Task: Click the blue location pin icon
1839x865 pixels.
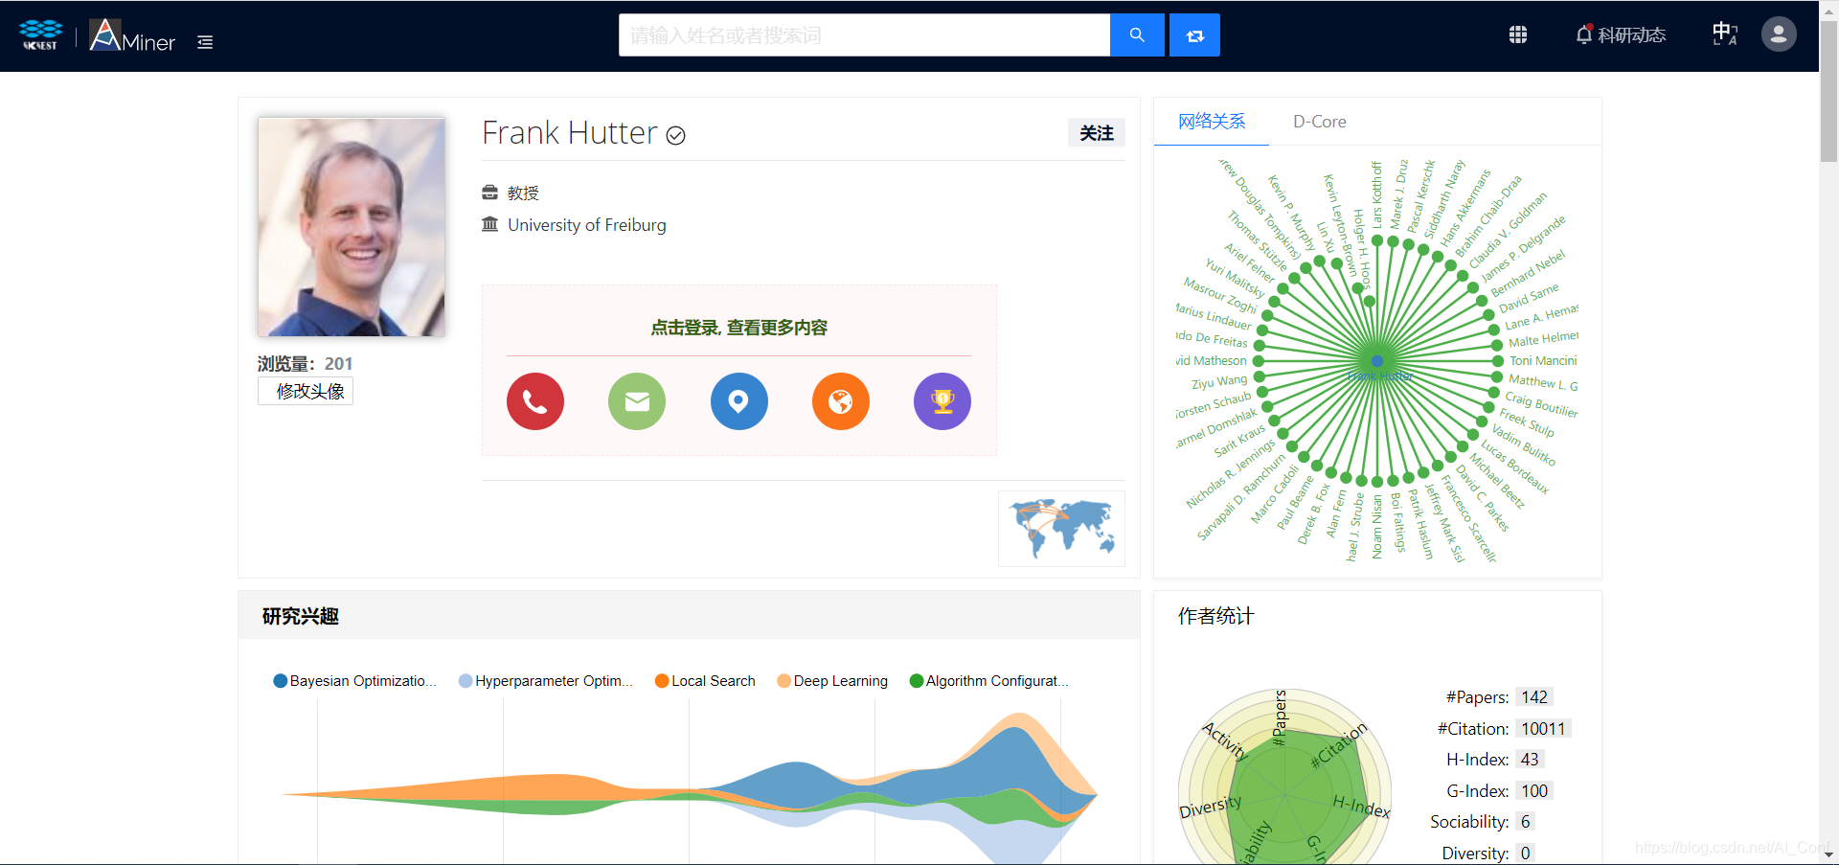Action: pos(738,401)
